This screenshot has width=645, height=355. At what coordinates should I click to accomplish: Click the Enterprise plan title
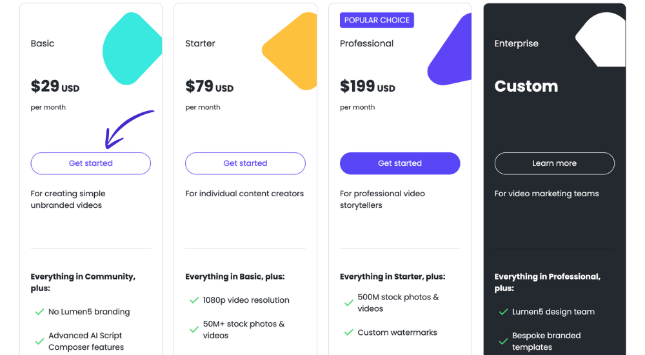pos(516,43)
